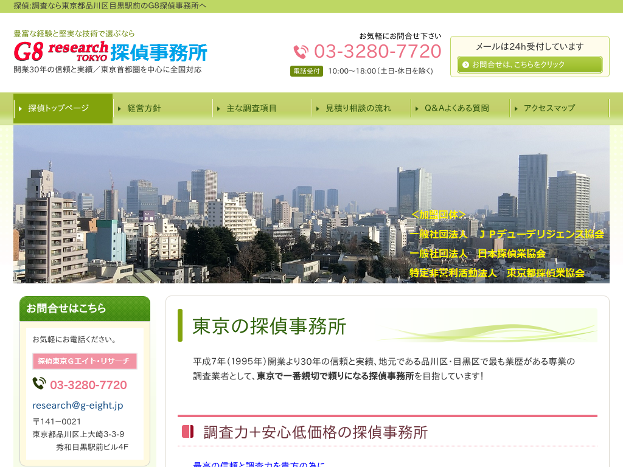Click the arrow icon on the contact button

[x=465, y=64]
